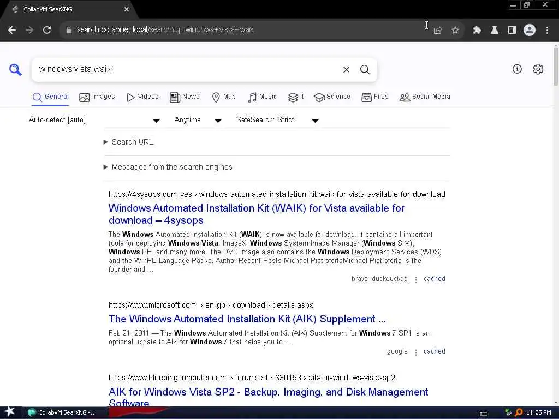
Task: Switch to the Science category
Action: [332, 97]
